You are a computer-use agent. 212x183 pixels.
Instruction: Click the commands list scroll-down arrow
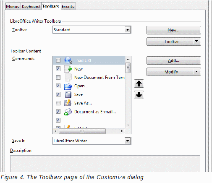(x=128, y=125)
